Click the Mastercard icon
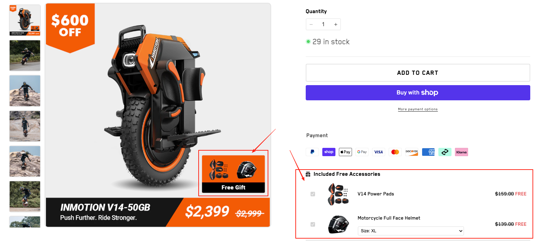Viewport: 542px width, 243px height. click(395, 152)
